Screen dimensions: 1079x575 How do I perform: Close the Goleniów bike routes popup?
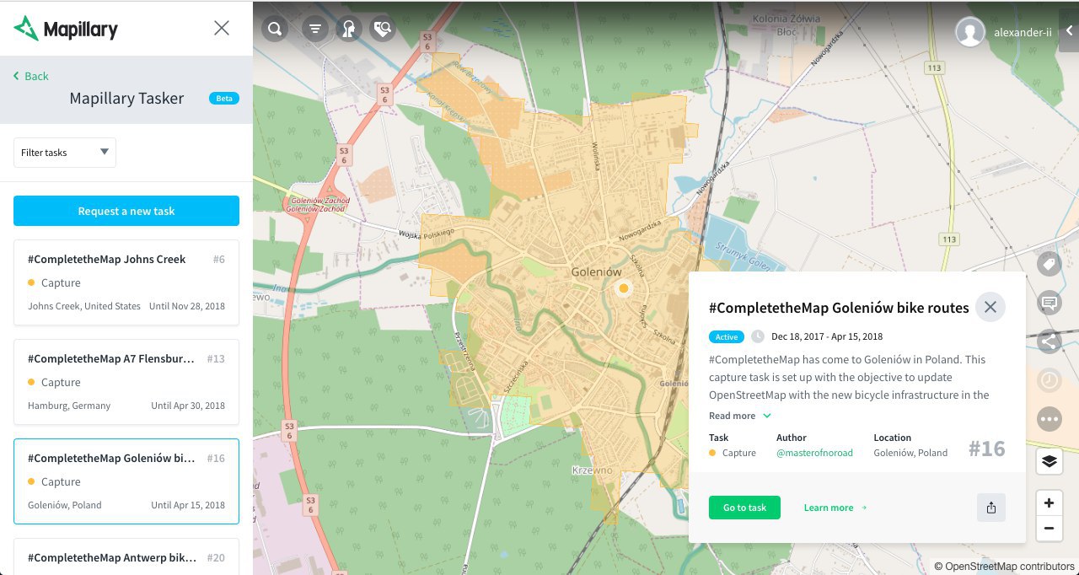990,307
